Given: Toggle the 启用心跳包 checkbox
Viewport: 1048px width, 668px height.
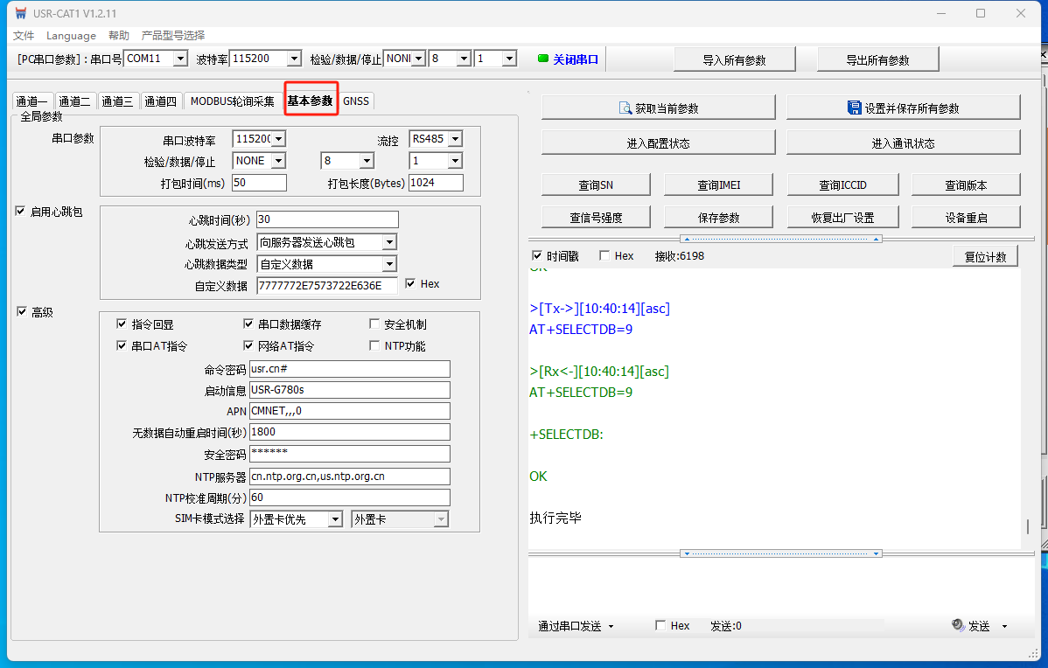Looking at the screenshot, I should point(21,212).
